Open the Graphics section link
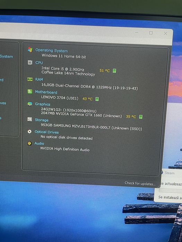 pos(43,104)
